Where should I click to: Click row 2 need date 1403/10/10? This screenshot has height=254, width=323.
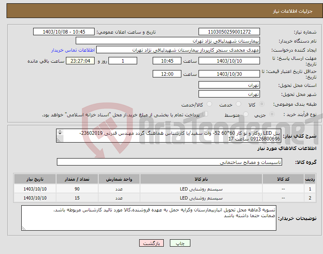(35, 198)
